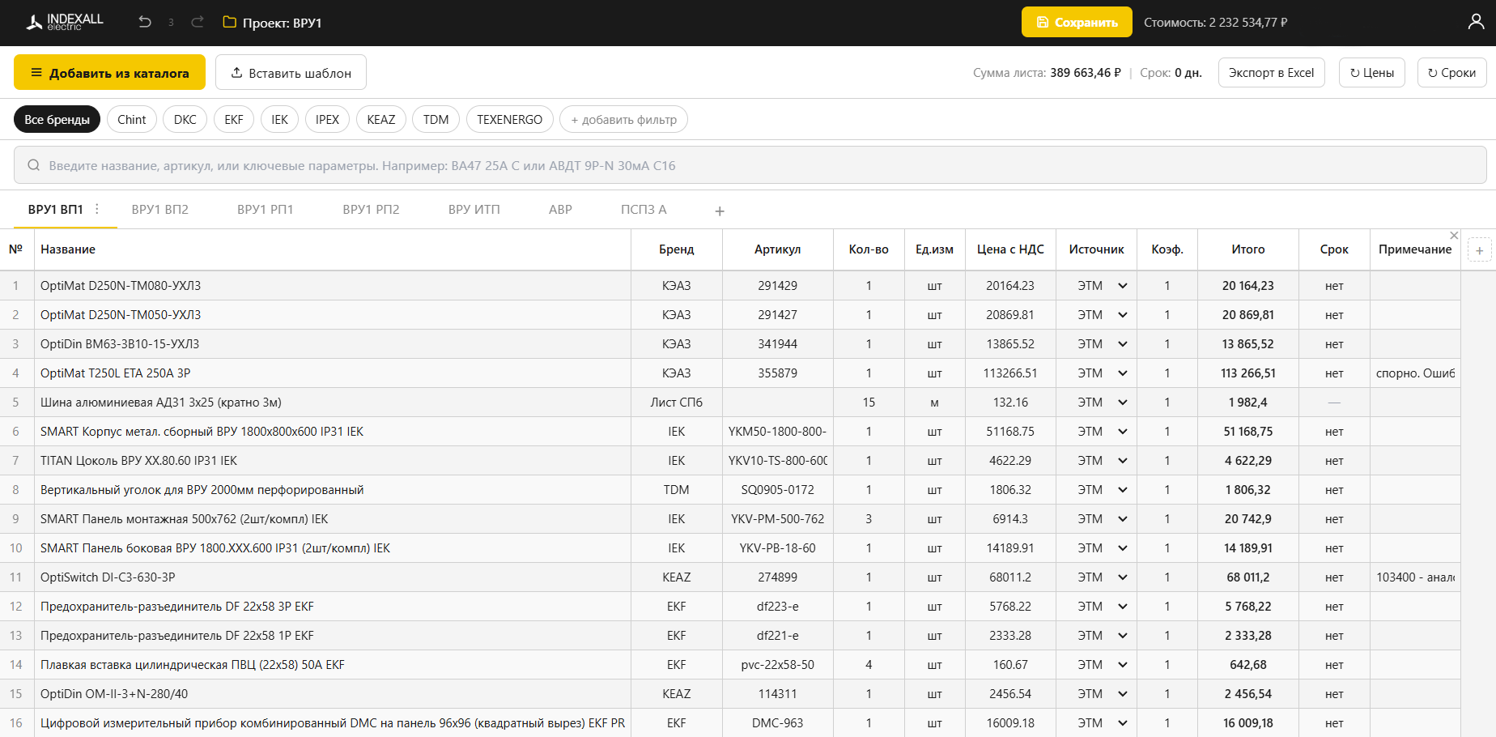Open source dropdown for OptiSwitch DI-C3-630-3P row
The height and width of the screenshot is (737, 1496).
pos(1122,577)
